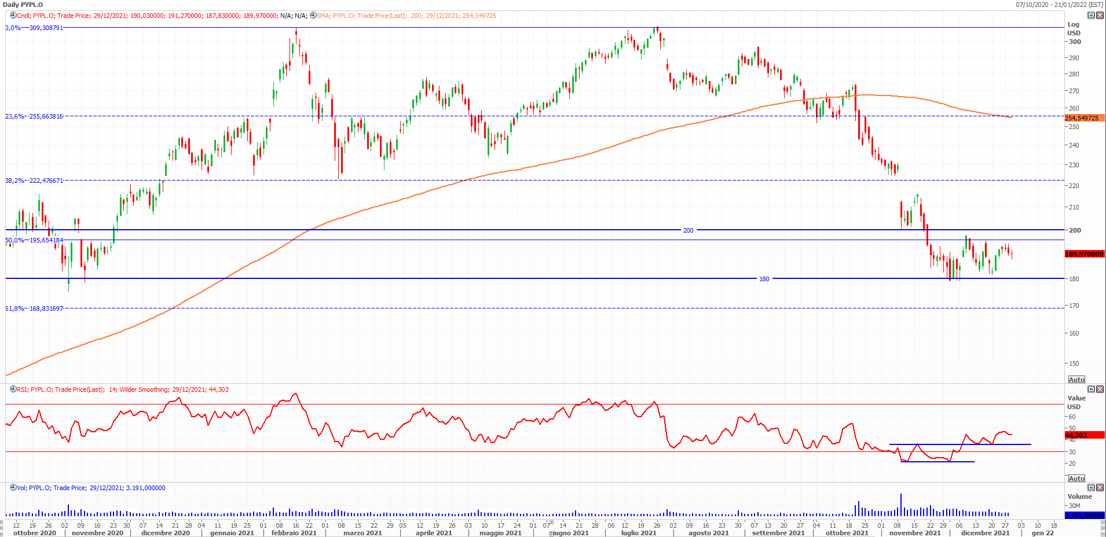This screenshot has height=537, width=1106.
Task: Maximize the RSI indicator pane
Action: [x=1091, y=389]
